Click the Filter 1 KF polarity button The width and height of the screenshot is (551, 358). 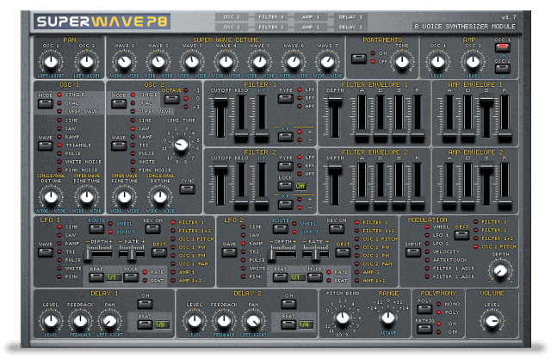[285, 136]
